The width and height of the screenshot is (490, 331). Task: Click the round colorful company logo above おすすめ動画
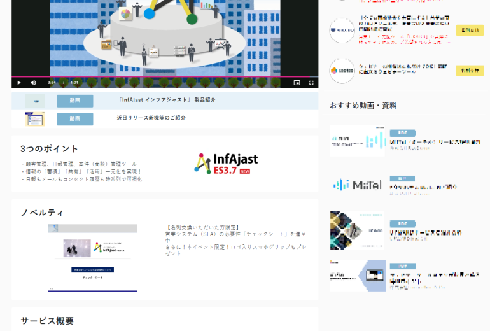(x=342, y=71)
